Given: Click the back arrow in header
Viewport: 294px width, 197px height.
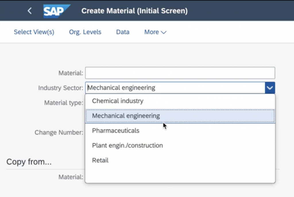Looking at the screenshot, I should click(30, 11).
